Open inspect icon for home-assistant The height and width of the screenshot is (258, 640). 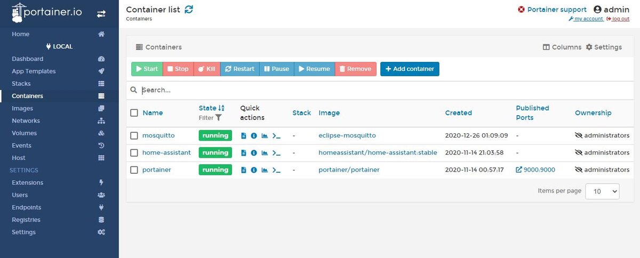point(254,153)
